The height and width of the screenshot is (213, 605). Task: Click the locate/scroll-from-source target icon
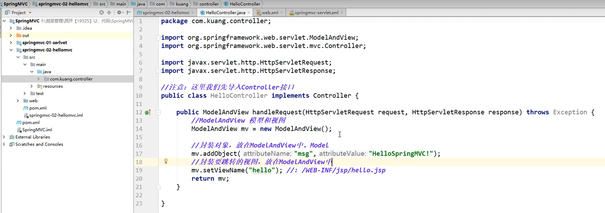click(x=101, y=12)
